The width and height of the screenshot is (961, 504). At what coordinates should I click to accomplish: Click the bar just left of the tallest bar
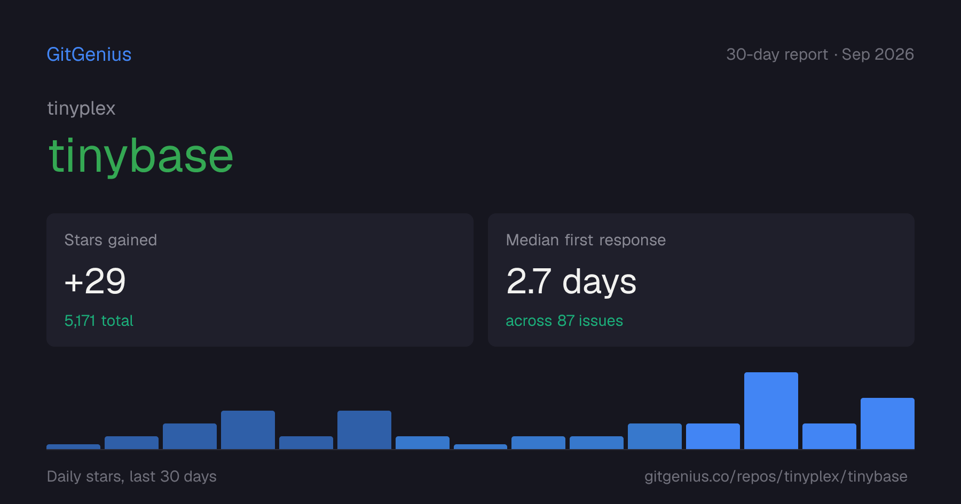713,436
